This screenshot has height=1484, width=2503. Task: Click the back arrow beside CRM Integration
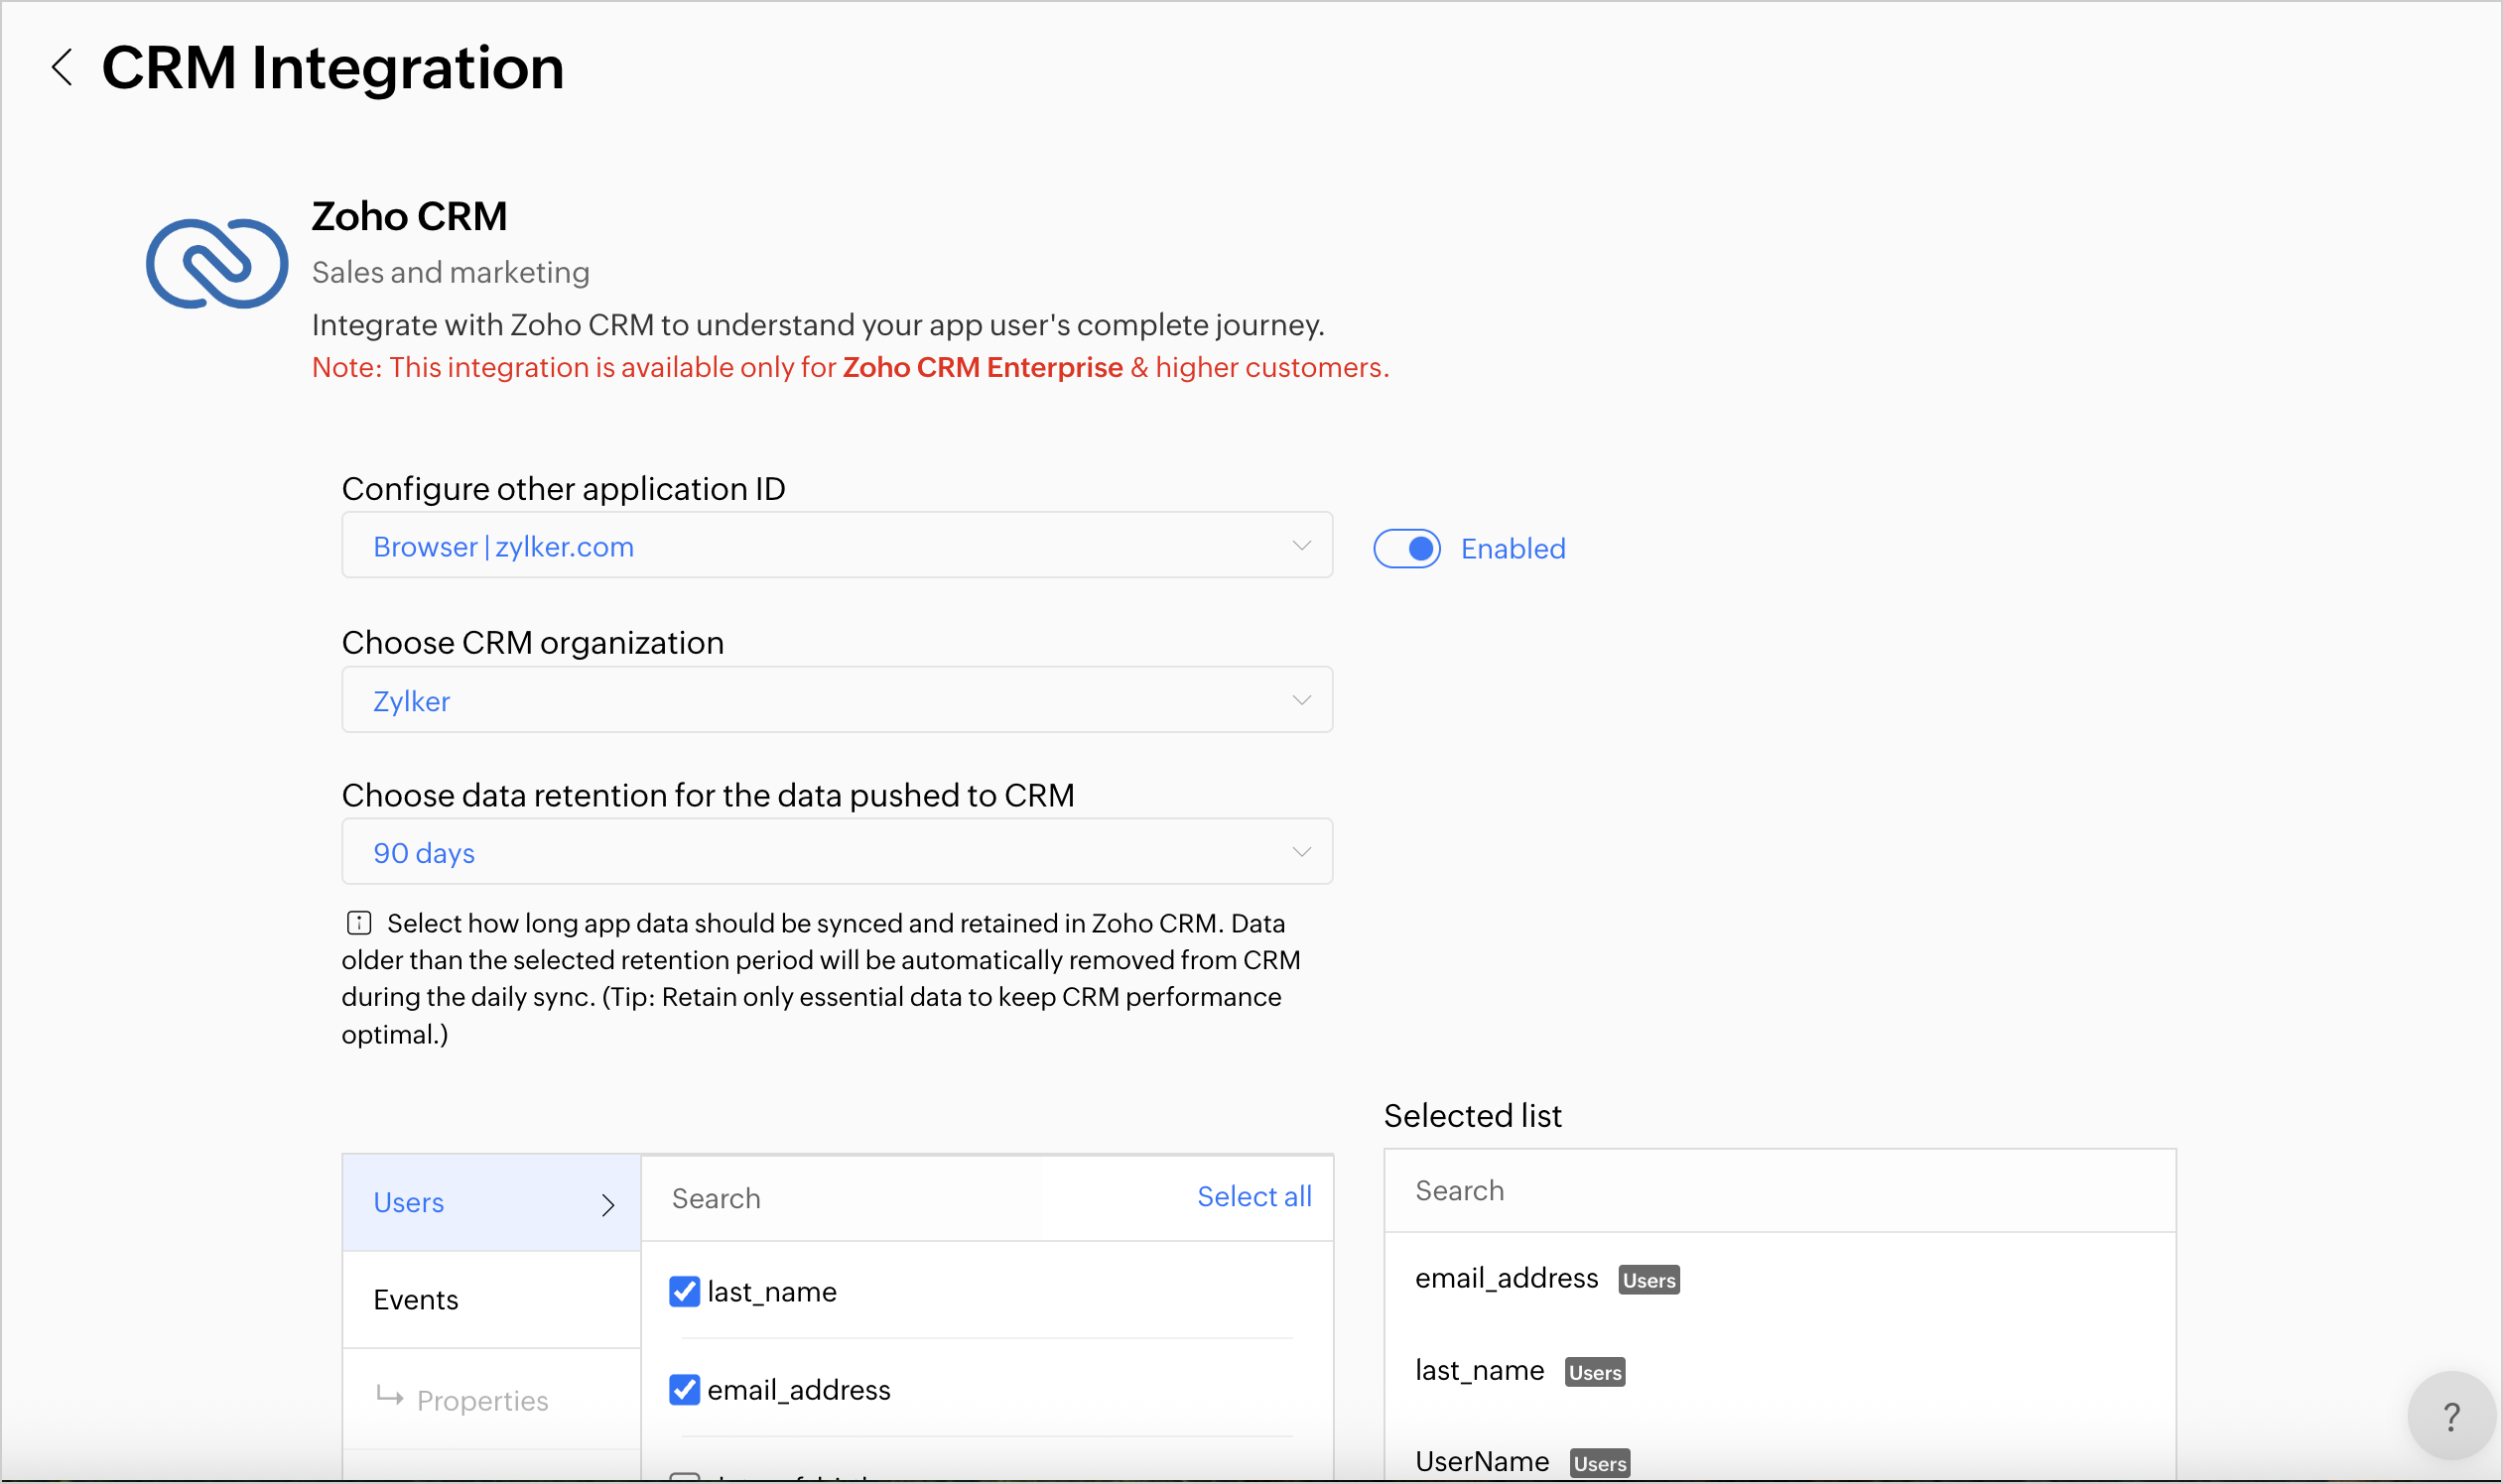point(62,68)
